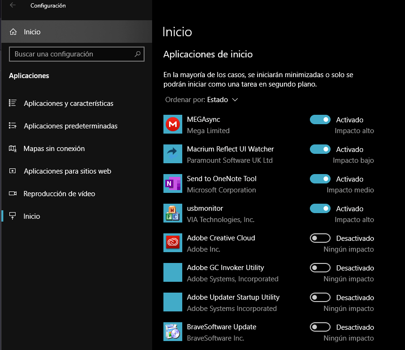Switch off the usbmonitor startup toggle

320,209
